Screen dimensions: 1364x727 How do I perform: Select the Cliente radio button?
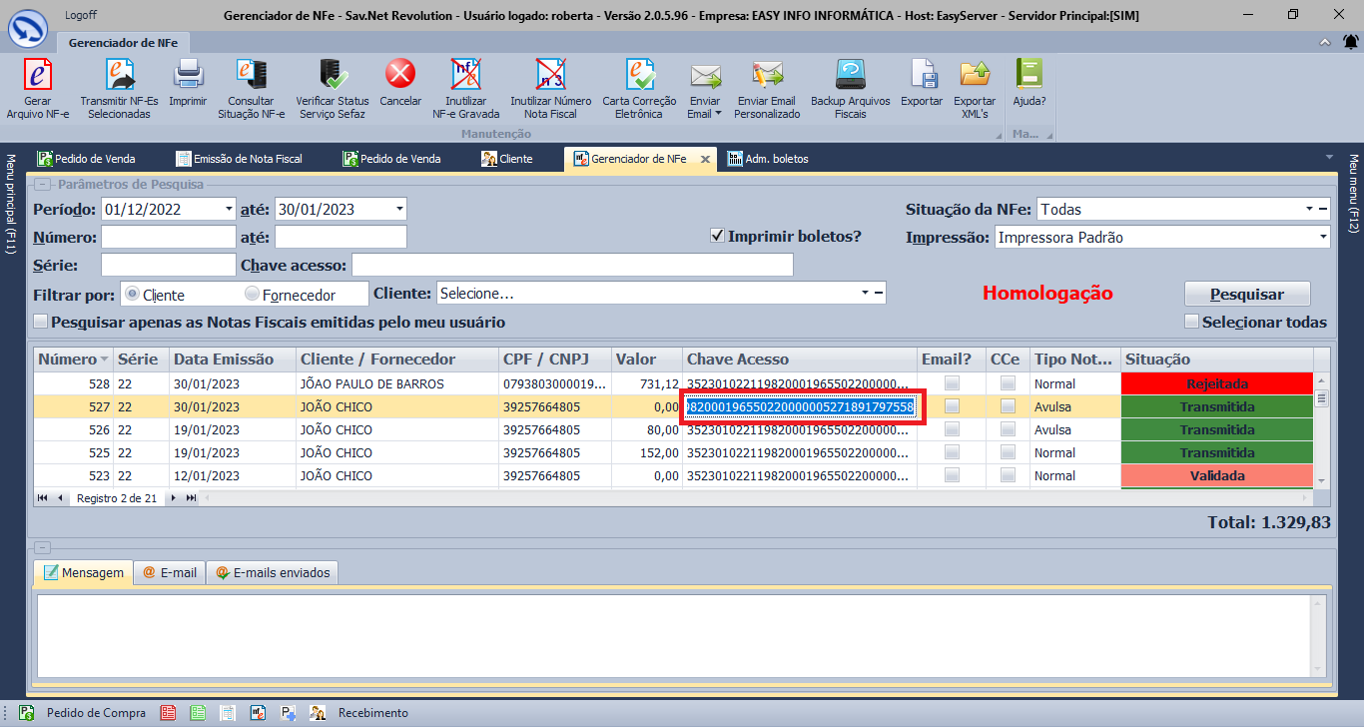132,295
